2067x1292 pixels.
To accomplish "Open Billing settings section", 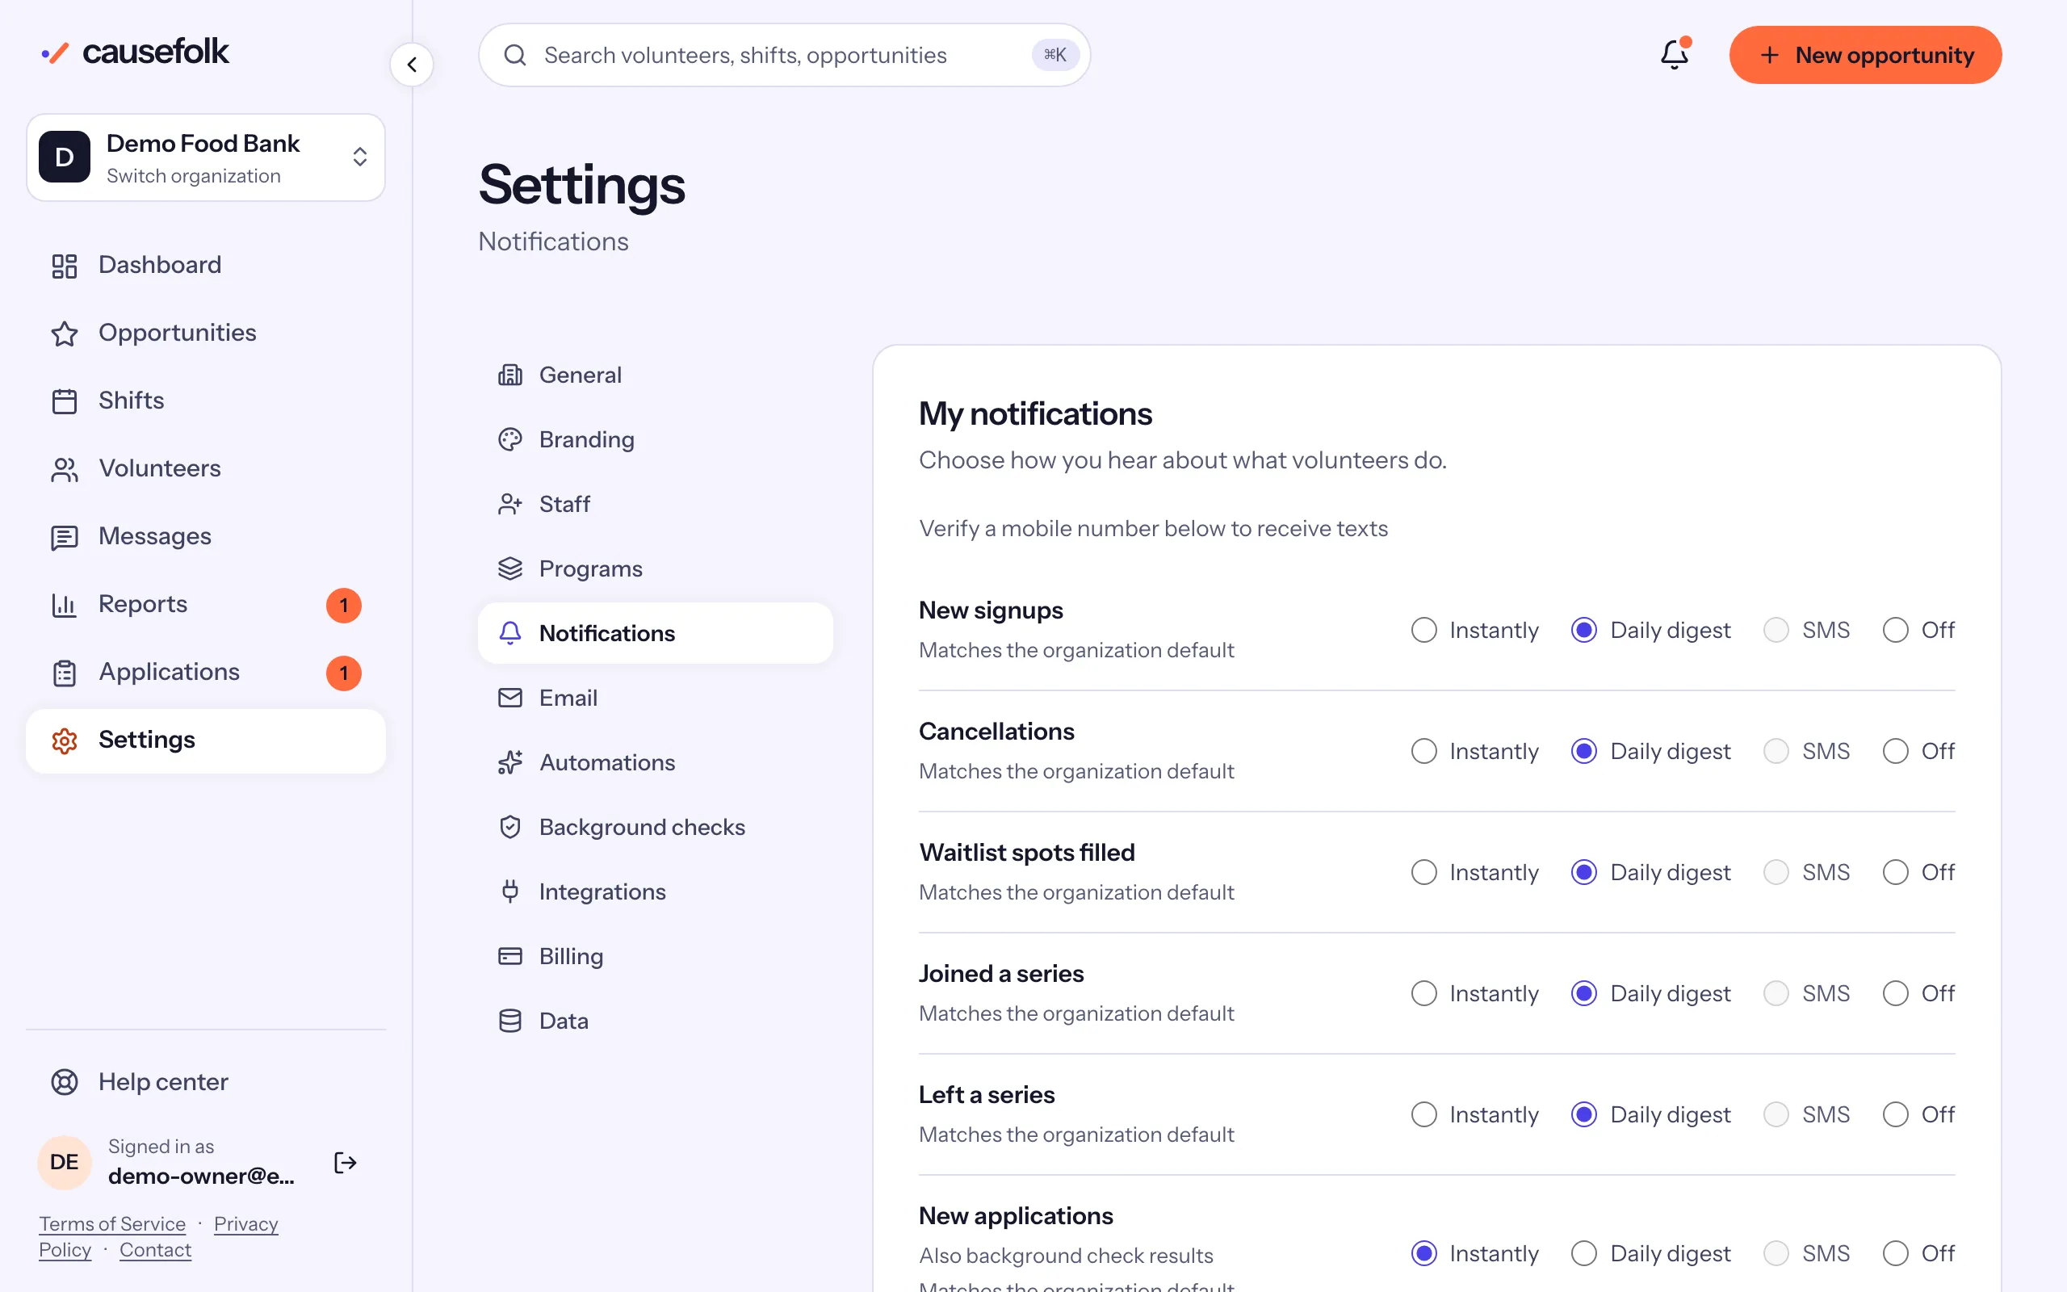I will (655, 956).
